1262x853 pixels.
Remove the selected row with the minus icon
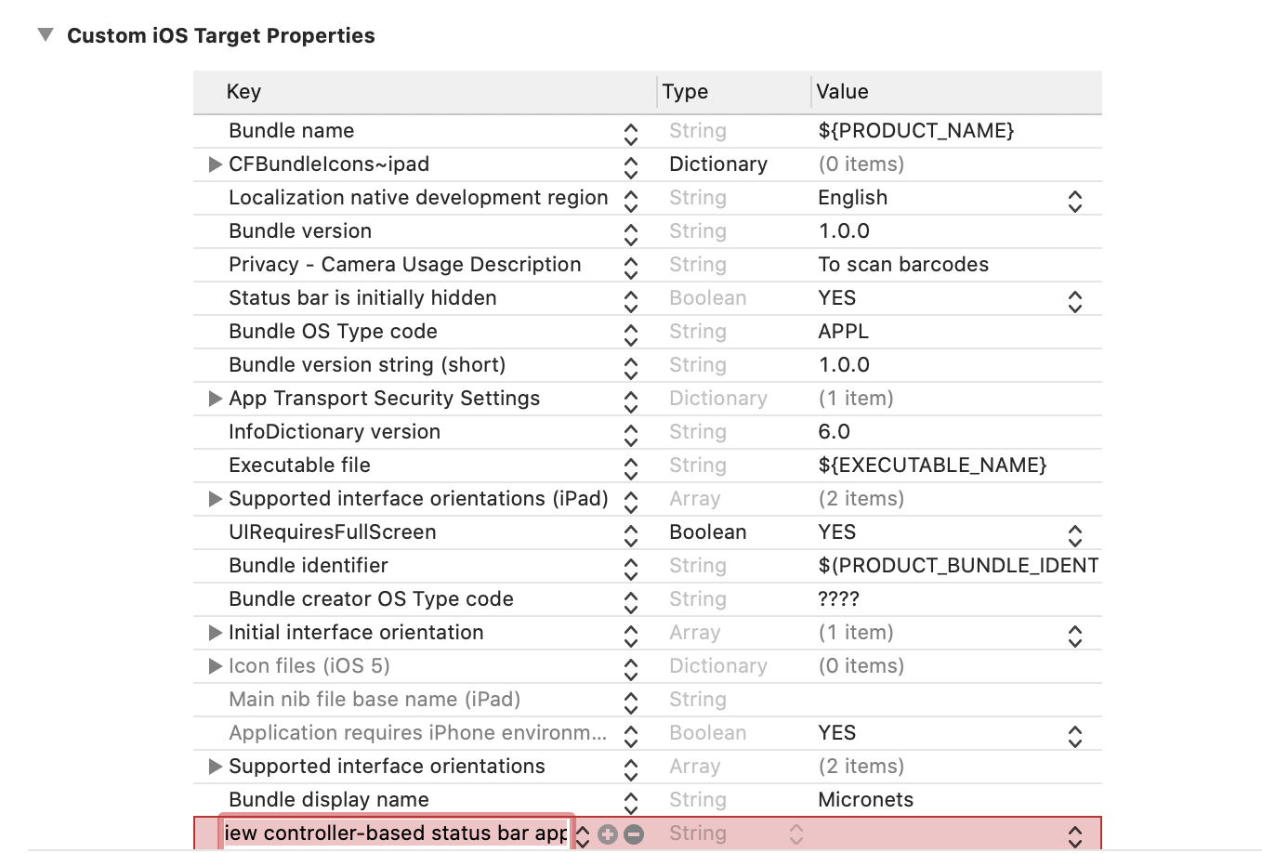click(x=634, y=834)
